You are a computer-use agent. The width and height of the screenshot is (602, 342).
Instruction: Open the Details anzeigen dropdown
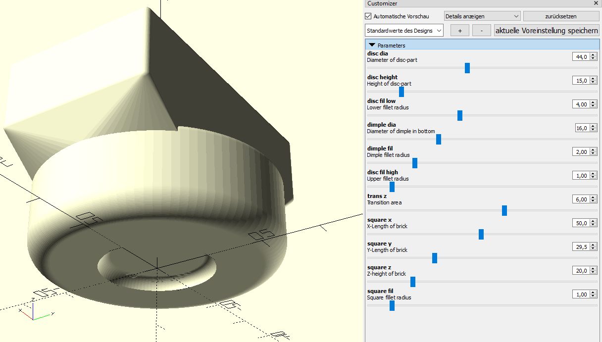(x=482, y=16)
